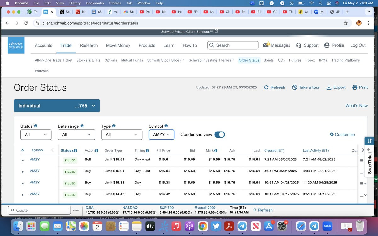Open Chrome History menu in menu bar
Screen dimensions: 378x236
coord(75,3)
